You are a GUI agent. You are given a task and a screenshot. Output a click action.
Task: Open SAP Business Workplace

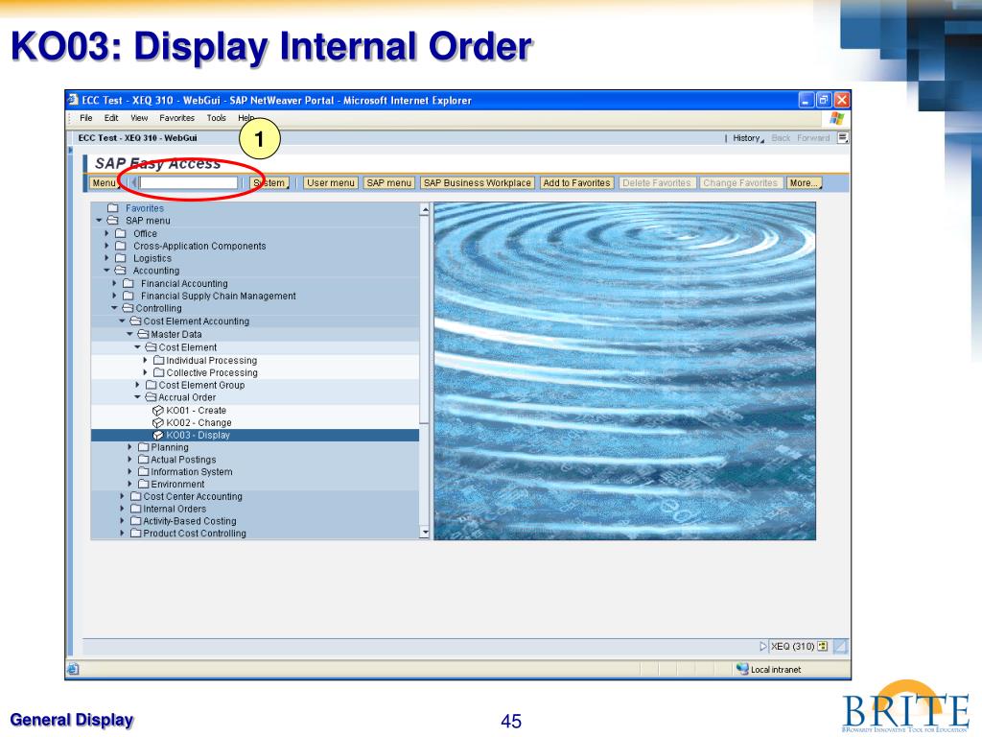pyautogui.click(x=478, y=183)
